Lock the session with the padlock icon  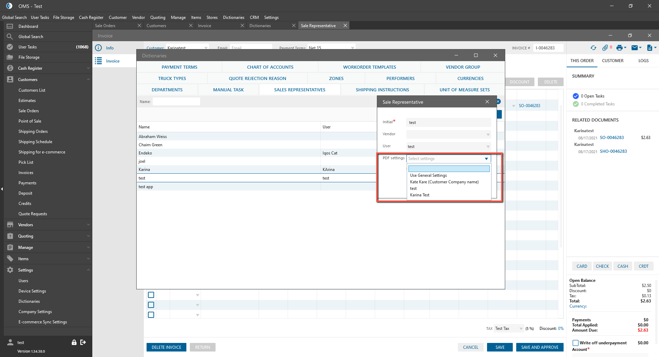[74, 342]
